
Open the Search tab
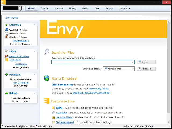[109, 8]
